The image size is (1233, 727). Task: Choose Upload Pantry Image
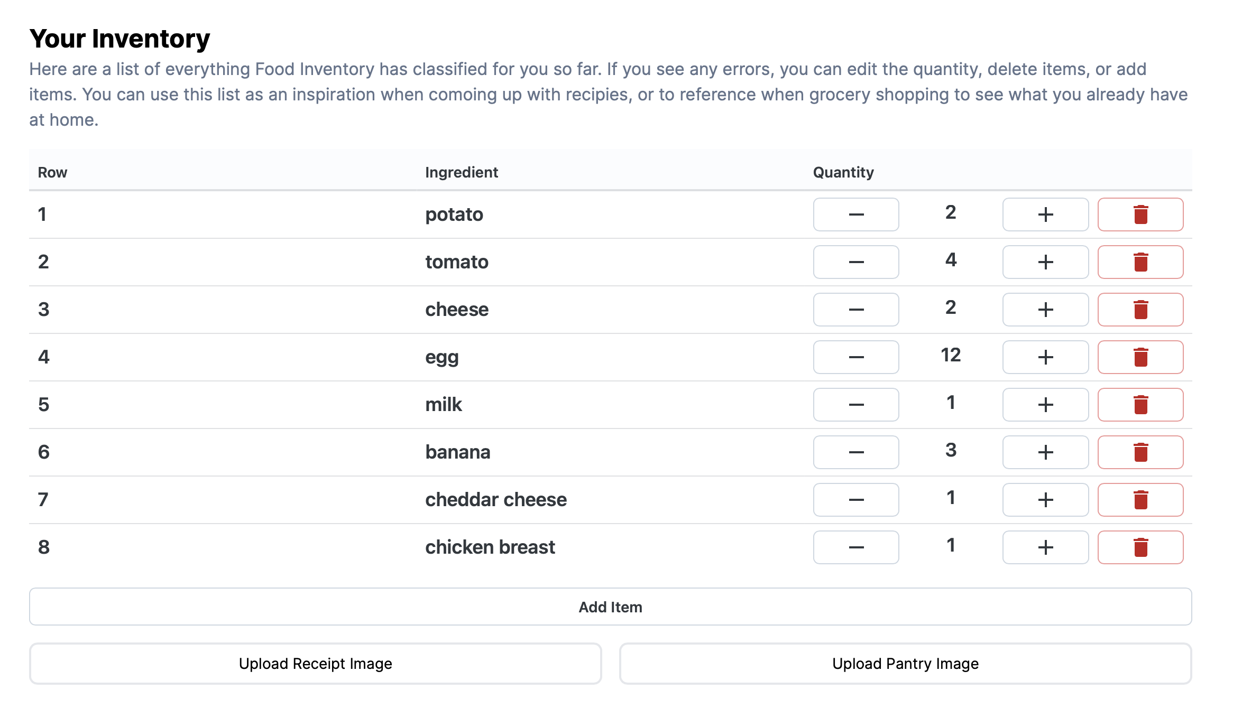tap(905, 664)
